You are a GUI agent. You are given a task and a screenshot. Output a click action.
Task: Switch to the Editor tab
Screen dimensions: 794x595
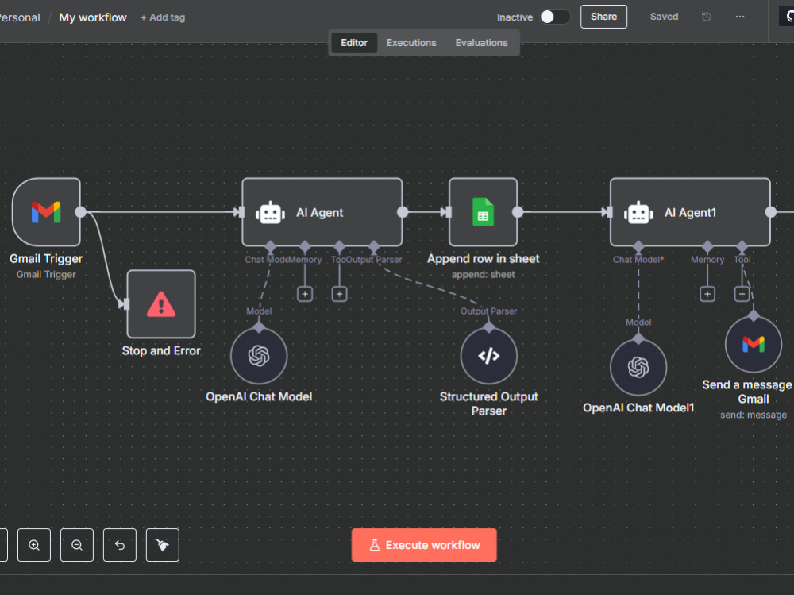tap(354, 43)
